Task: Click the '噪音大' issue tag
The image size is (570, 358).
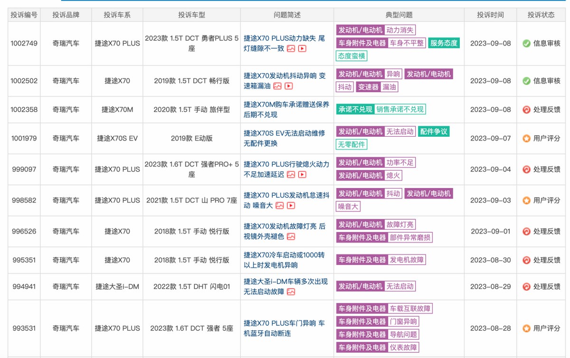Action: [348, 207]
